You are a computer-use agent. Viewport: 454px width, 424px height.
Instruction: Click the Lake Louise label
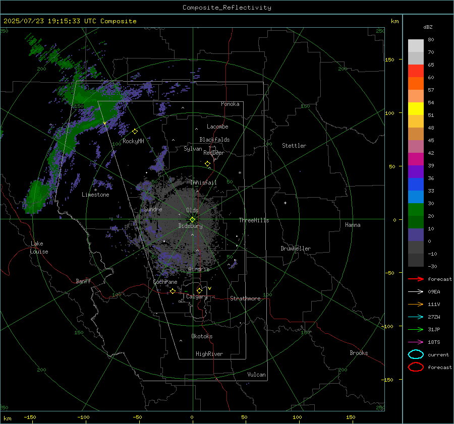point(39,248)
